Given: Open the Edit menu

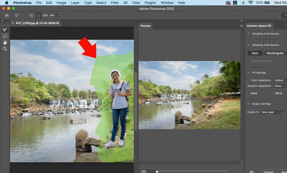Looking at the screenshot, I should coord(49,3).
